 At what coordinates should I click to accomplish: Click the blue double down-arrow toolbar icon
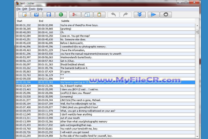(140, 15)
